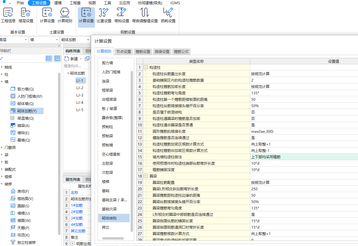Viewport: 358px width, 246px height.
Task: Select component LJ-3 in the list
Action: (80, 95)
